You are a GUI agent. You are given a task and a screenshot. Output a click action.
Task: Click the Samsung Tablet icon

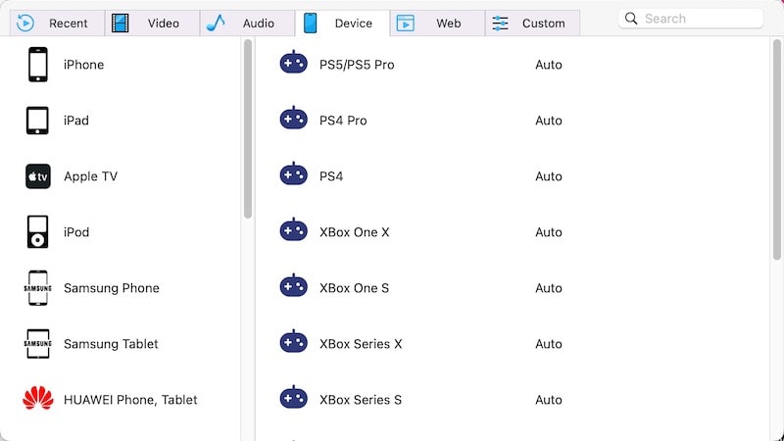click(38, 344)
